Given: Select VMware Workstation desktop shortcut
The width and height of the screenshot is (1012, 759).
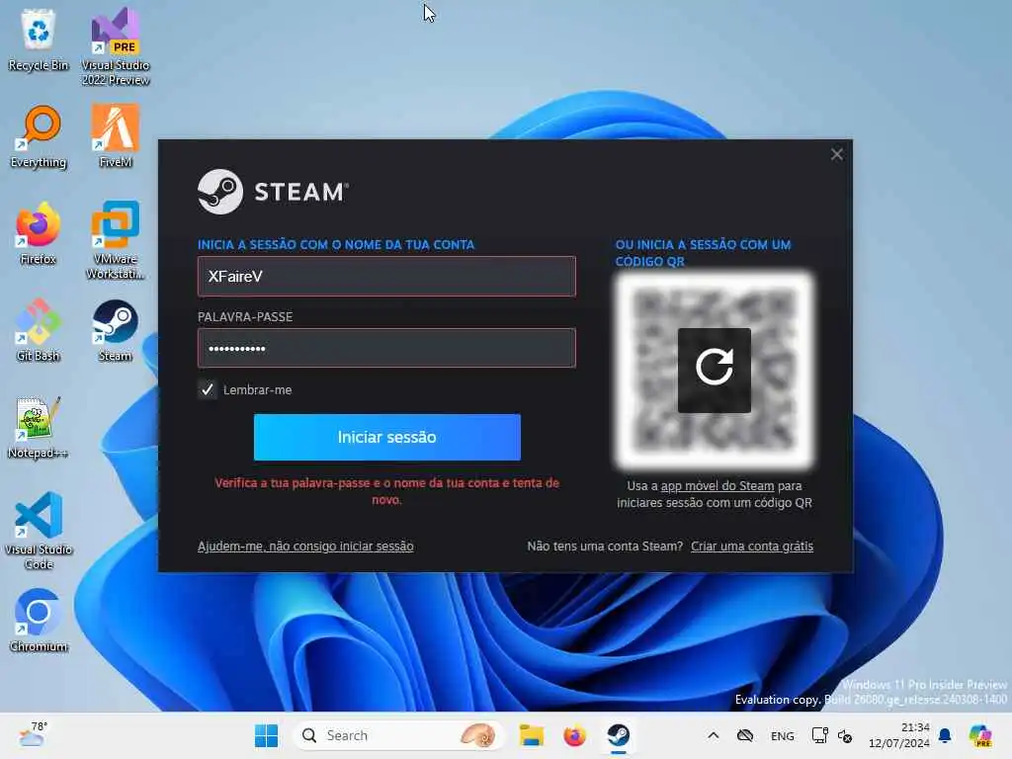Looking at the screenshot, I should tap(116, 240).
